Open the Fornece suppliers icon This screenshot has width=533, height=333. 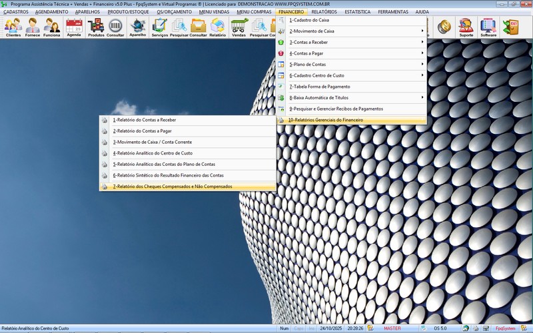click(32, 27)
